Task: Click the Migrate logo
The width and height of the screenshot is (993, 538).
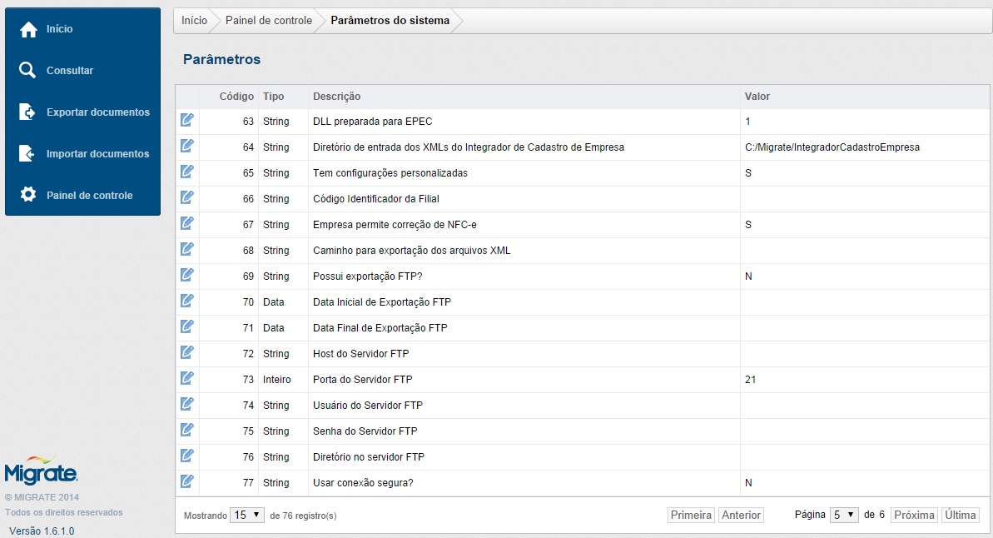Action: tap(41, 471)
